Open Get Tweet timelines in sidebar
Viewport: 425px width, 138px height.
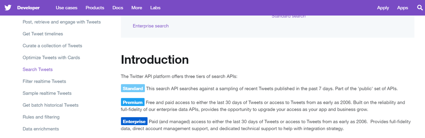click(x=43, y=34)
